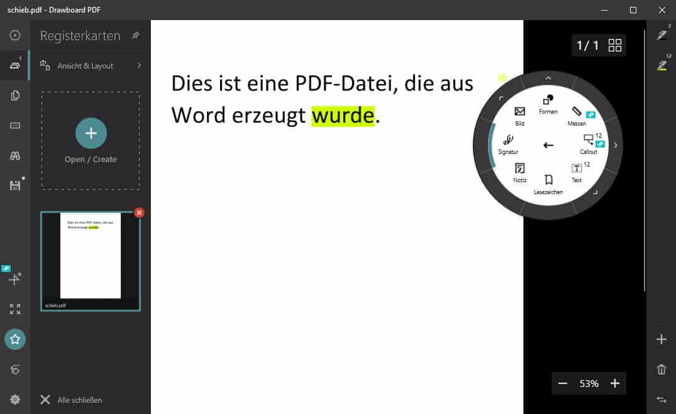
Task: Choose the Bild image tool
Action: pos(519,115)
